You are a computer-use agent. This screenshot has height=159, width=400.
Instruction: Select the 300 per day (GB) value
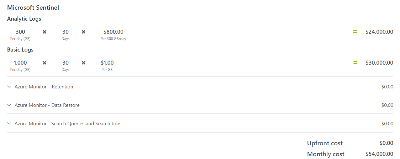[20, 32]
